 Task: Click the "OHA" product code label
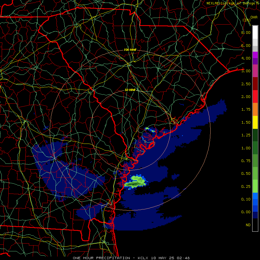[254, 17]
